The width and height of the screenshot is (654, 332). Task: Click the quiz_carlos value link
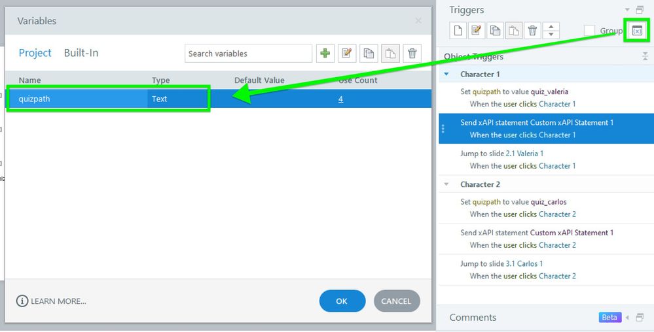(x=549, y=202)
